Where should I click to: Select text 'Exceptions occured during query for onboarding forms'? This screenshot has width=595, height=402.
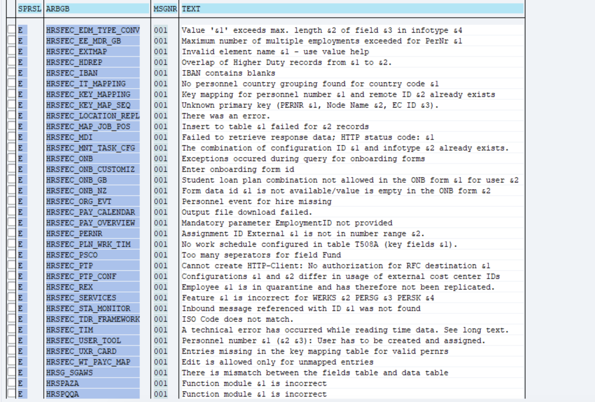[303, 159]
